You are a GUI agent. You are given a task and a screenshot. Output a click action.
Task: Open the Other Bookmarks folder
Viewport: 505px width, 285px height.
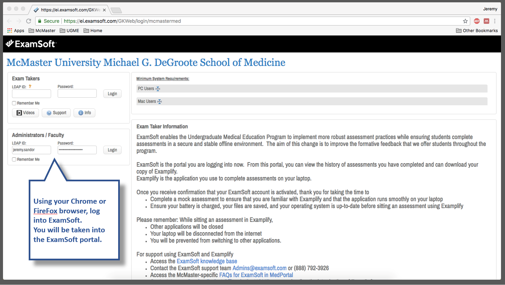[x=477, y=30]
